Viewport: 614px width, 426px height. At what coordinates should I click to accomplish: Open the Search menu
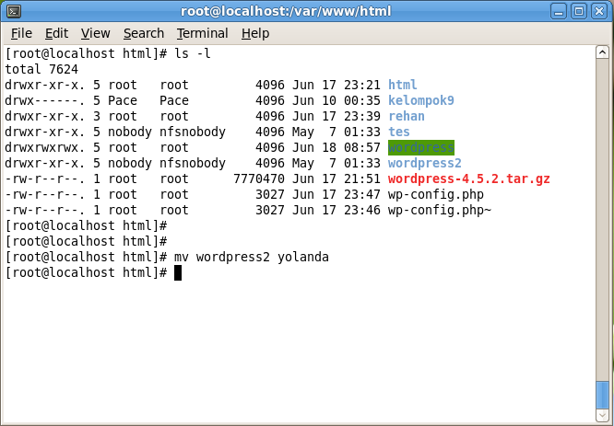tap(144, 34)
